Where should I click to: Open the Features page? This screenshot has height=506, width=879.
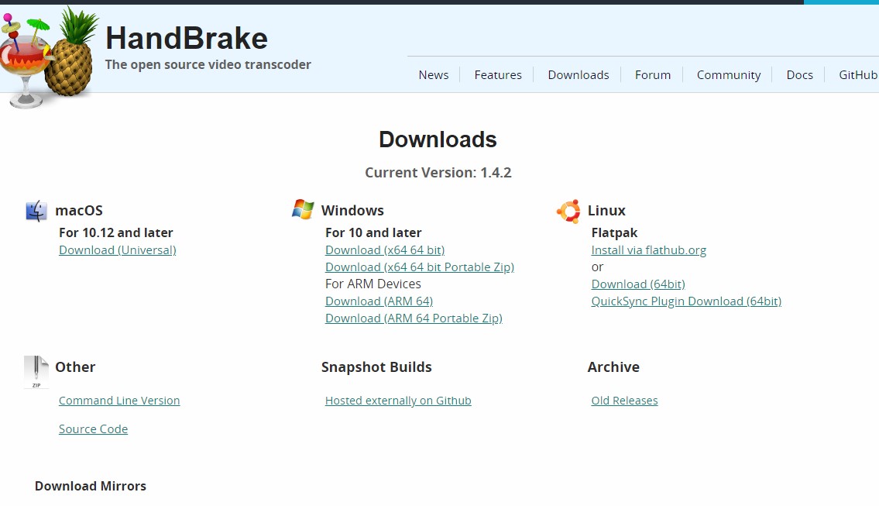pos(498,74)
